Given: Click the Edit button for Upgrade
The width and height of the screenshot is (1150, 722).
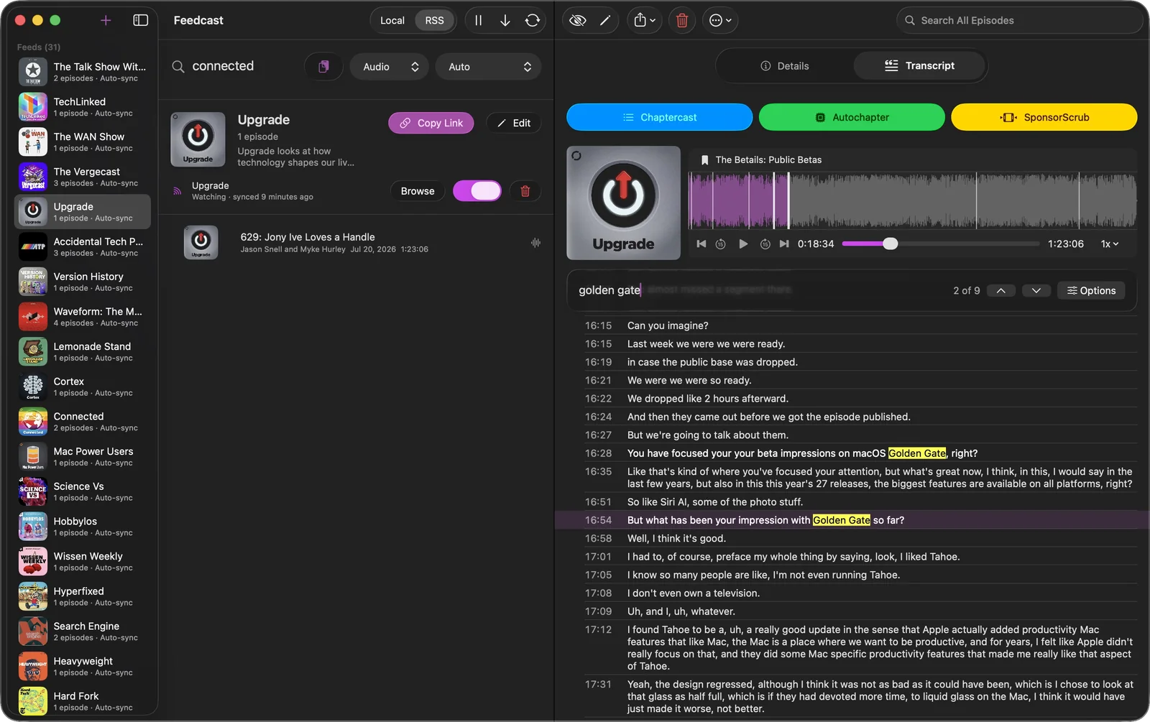Looking at the screenshot, I should pyautogui.click(x=513, y=123).
